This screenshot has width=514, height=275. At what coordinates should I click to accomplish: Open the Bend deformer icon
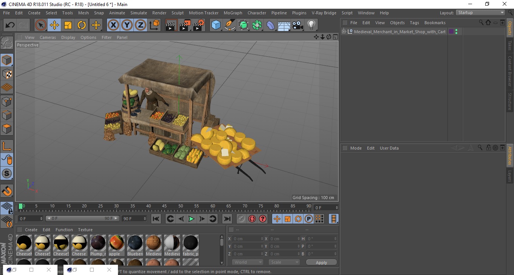(271, 25)
